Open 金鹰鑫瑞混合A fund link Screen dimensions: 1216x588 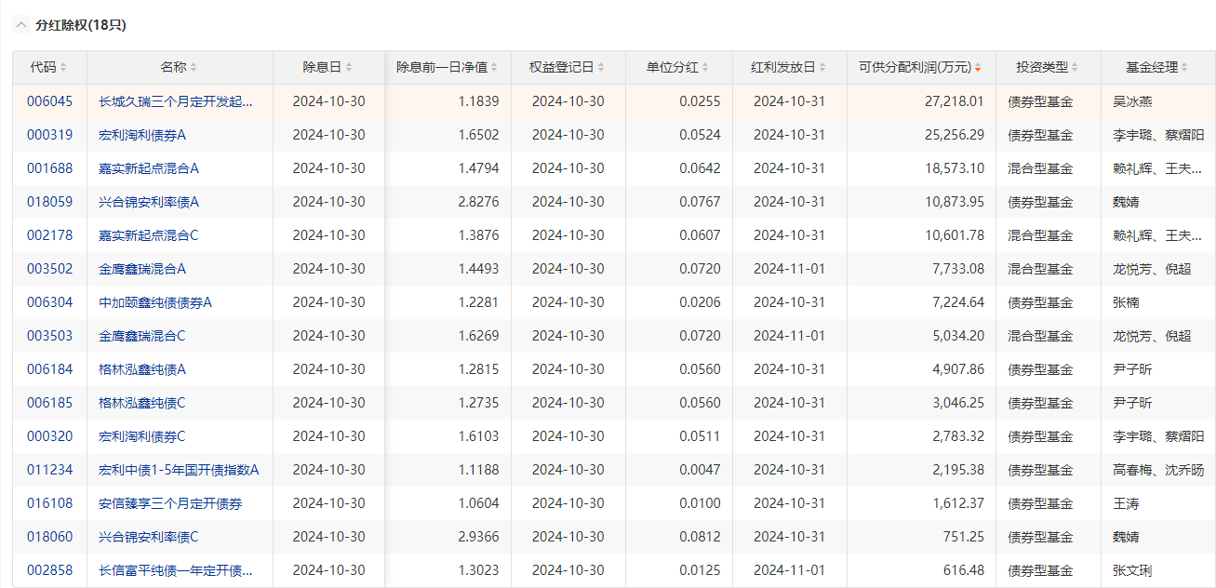pyautogui.click(x=142, y=269)
